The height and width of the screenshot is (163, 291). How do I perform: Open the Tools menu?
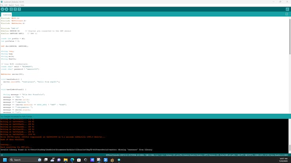(x=17, y=5)
